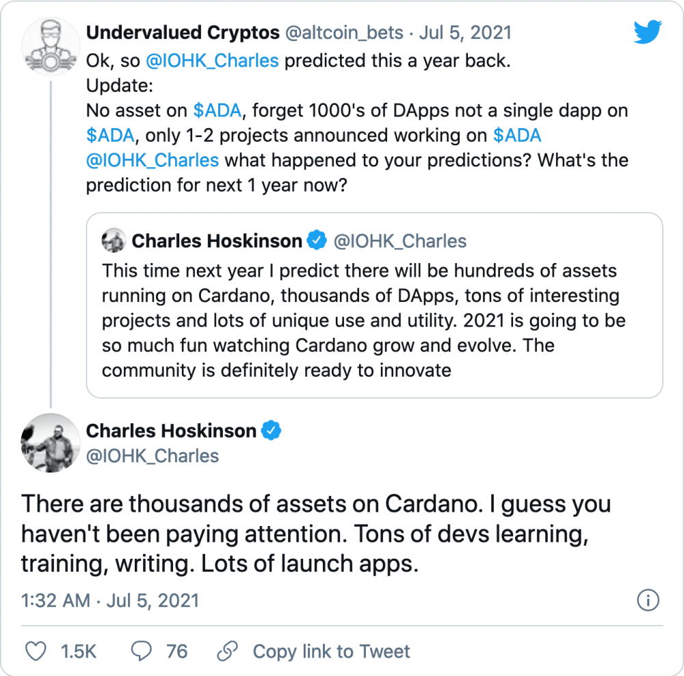Click the first $ADA cashtag

pyautogui.click(x=218, y=110)
